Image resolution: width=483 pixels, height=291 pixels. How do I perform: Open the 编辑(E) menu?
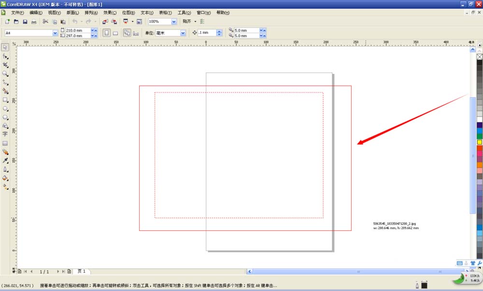[36, 13]
